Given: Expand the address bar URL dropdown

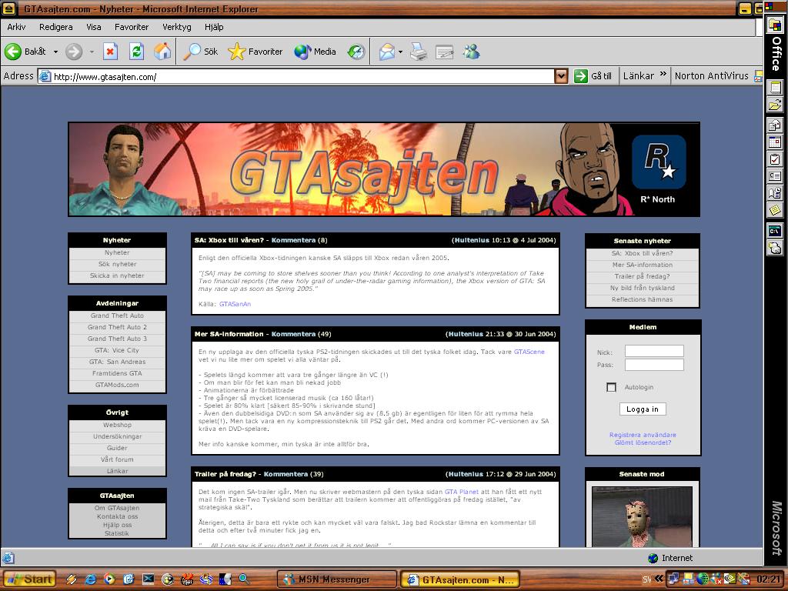Looking at the screenshot, I should point(561,76).
